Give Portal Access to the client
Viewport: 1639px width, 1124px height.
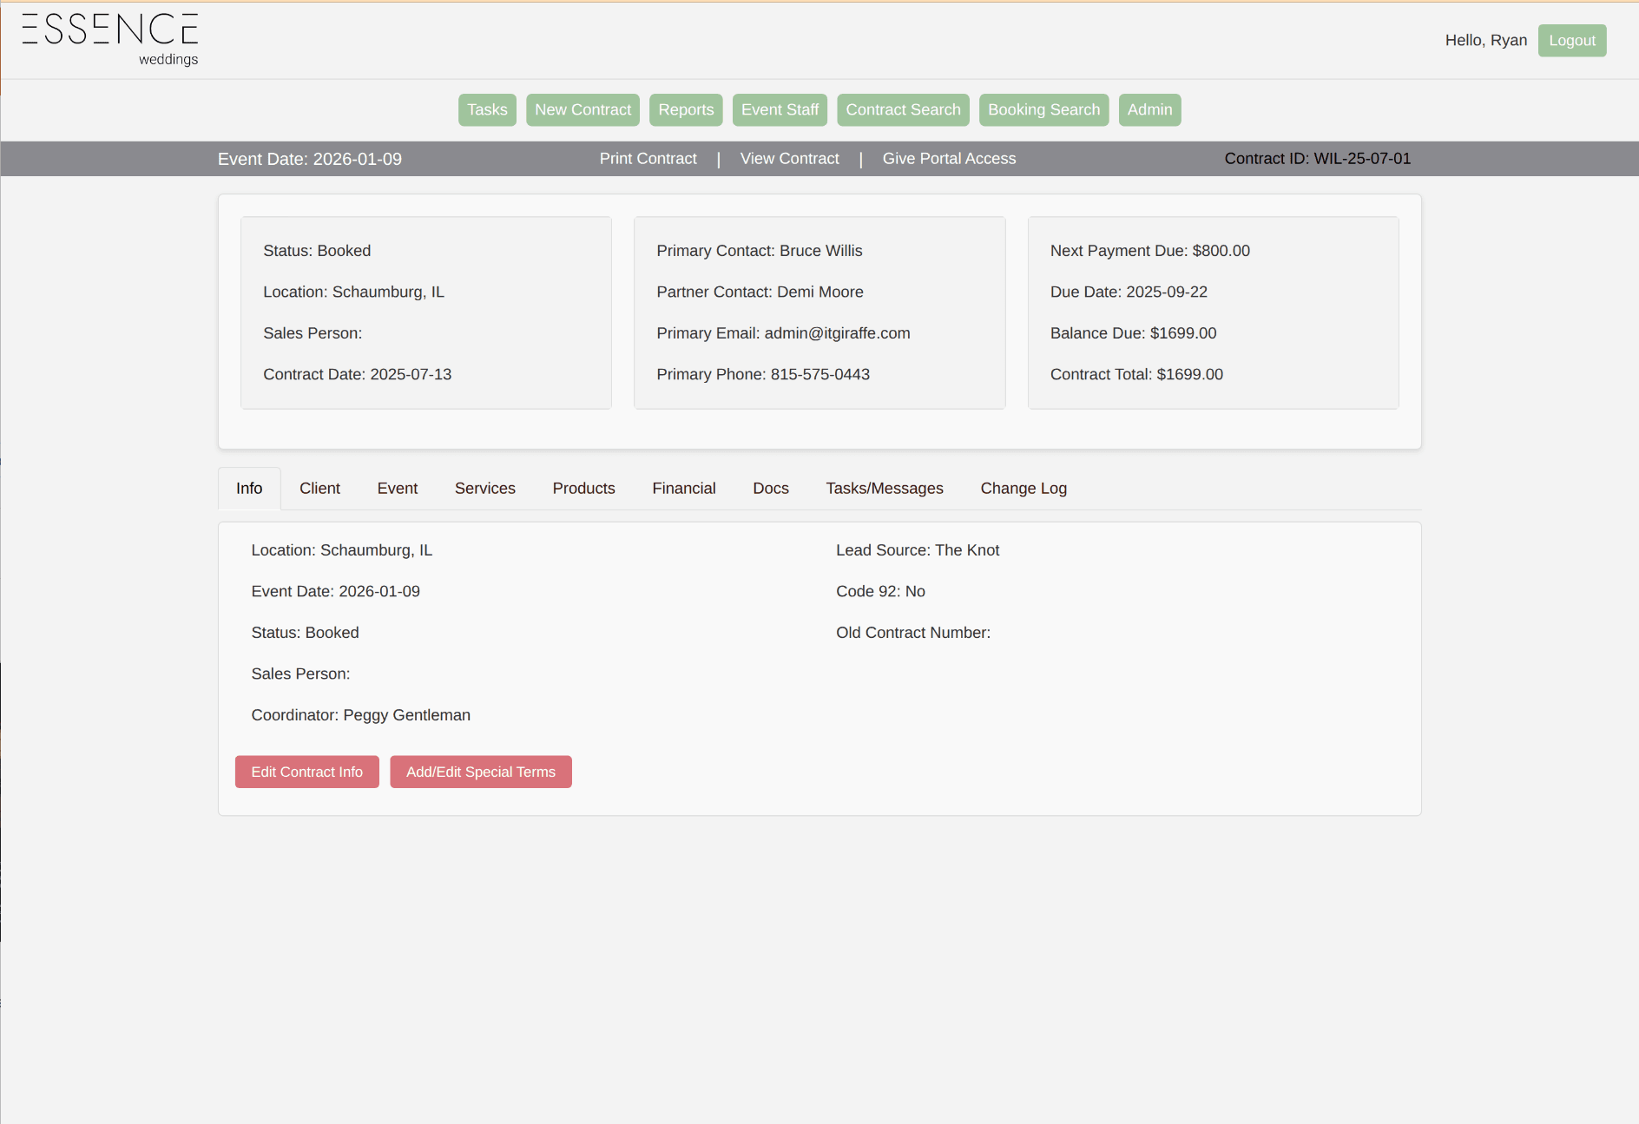949,158
